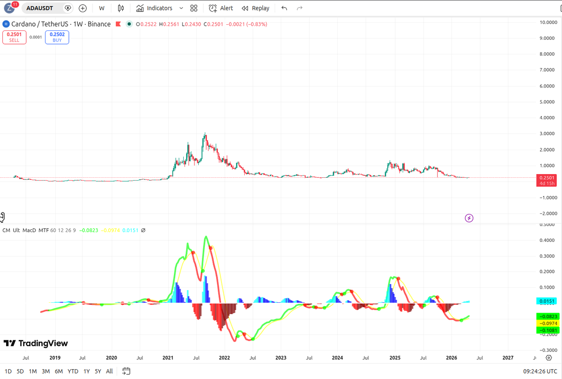Click the undo arrow icon

click(284, 8)
